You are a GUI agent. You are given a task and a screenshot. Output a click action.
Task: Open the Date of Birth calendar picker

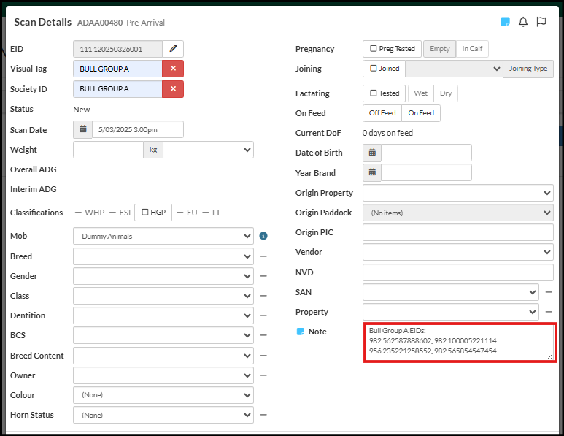372,153
